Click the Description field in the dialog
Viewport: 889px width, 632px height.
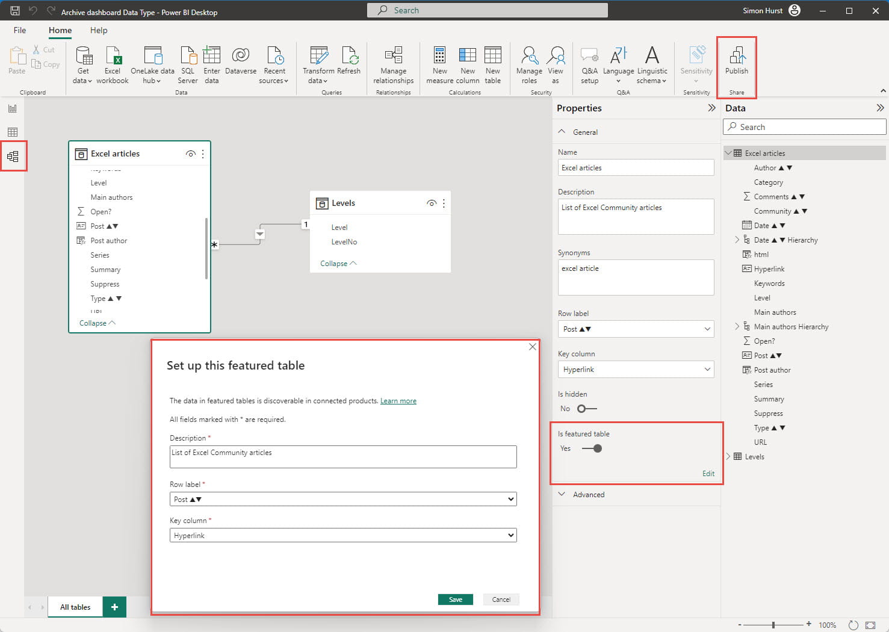click(x=342, y=456)
